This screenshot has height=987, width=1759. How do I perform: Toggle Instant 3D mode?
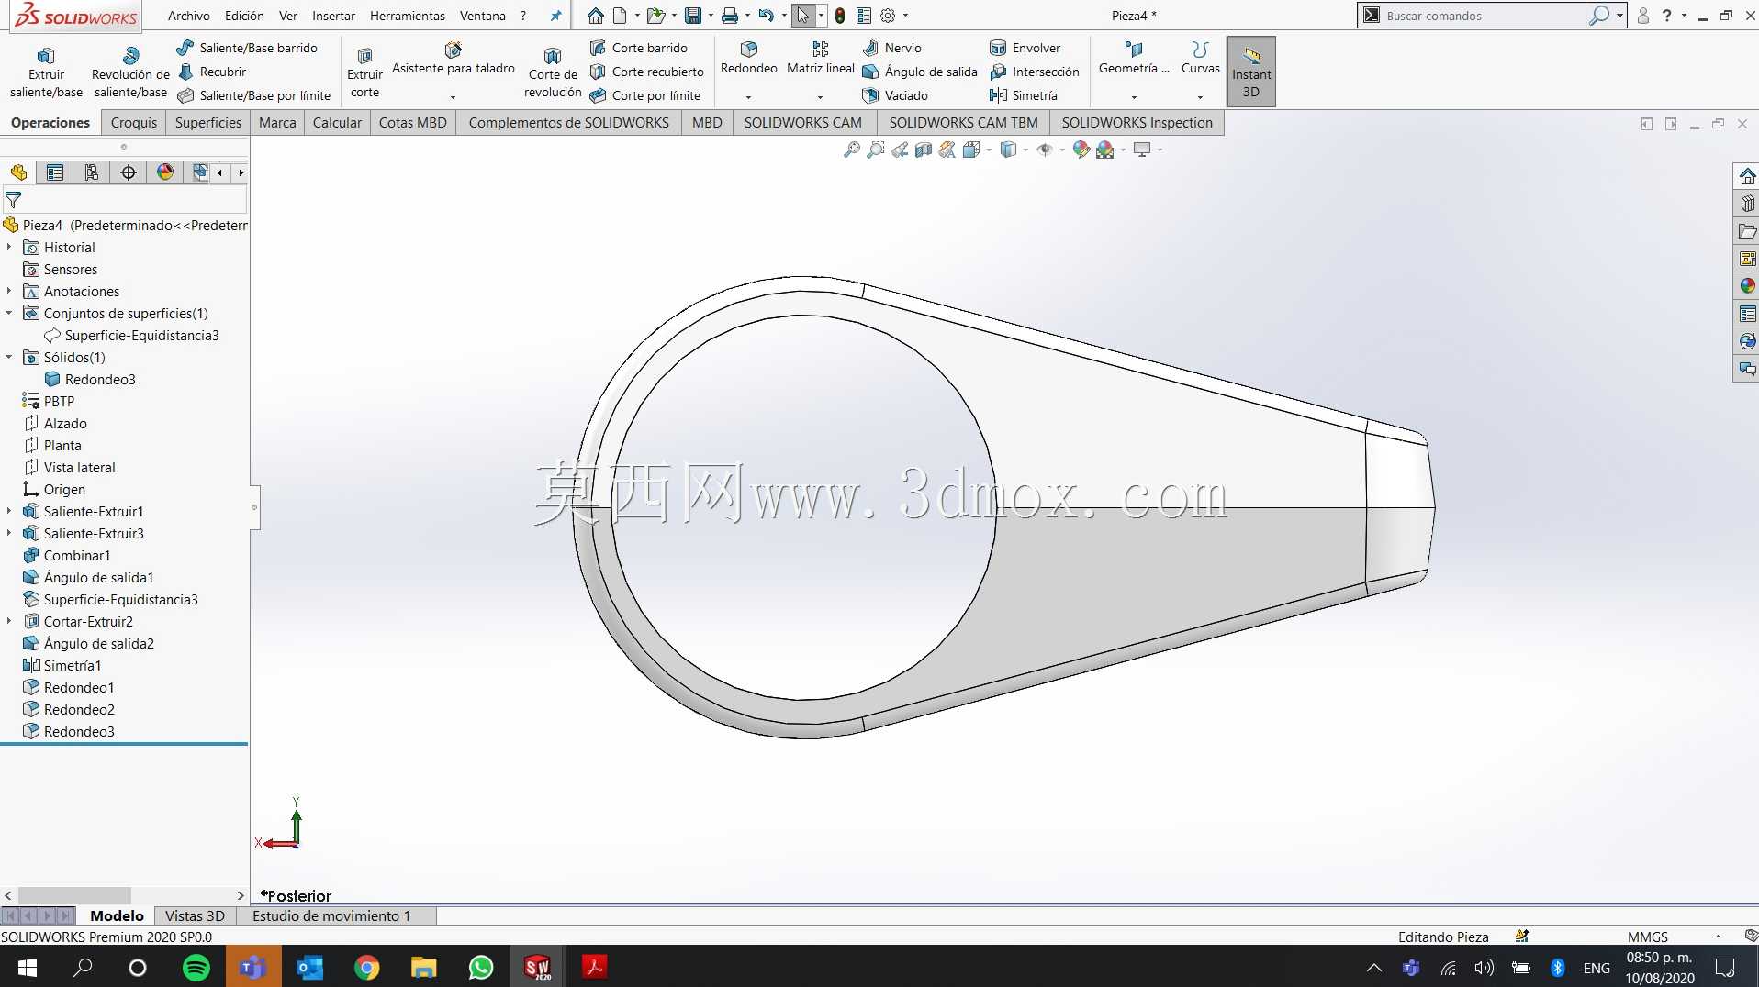pos(1251,72)
